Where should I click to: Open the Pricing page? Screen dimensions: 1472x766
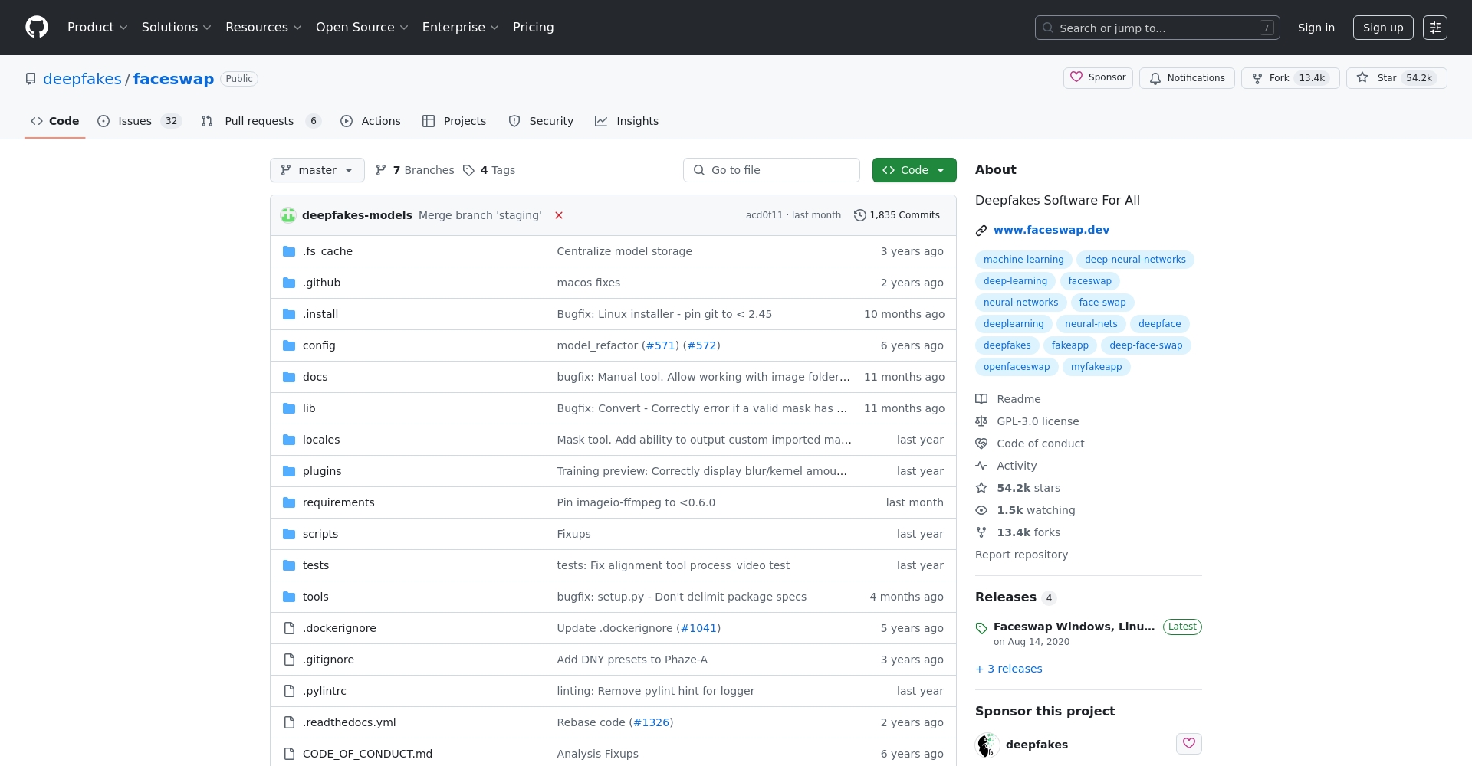coord(533,28)
